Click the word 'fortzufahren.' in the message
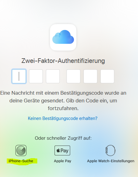Viewport: 138px width, 177px height. click(x=63, y=108)
